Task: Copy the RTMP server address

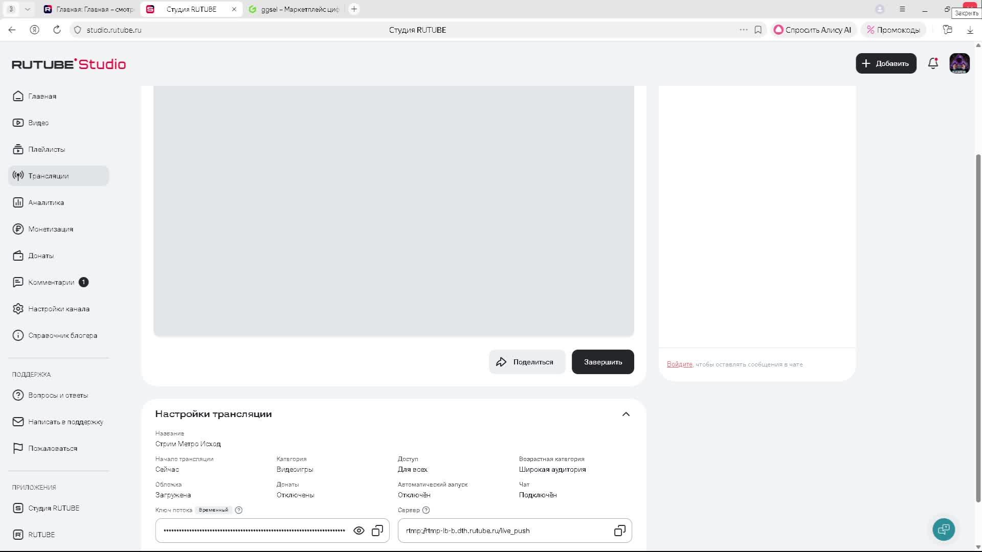Action: pos(619,531)
